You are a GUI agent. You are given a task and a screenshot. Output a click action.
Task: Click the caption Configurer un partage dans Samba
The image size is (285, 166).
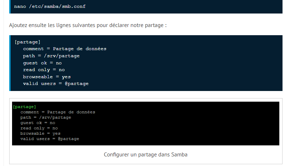point(146,155)
